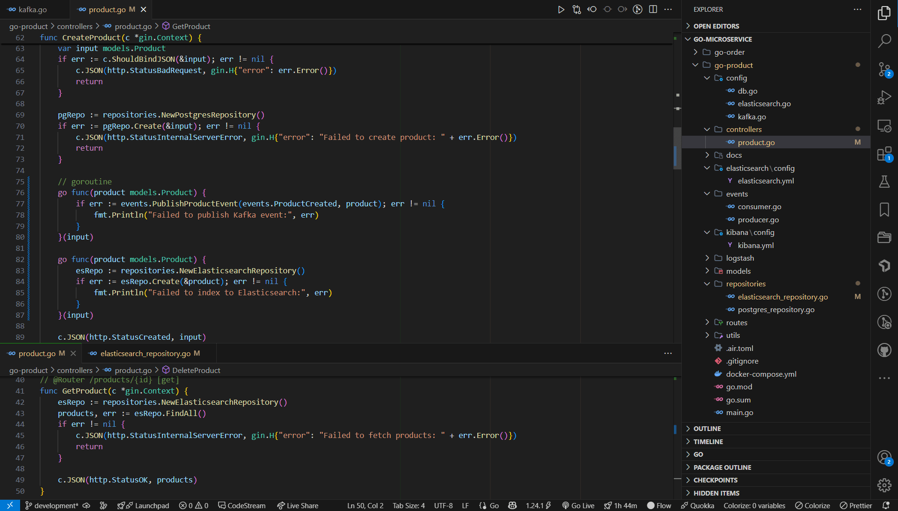Open the Run and Debug view
The height and width of the screenshot is (511, 898).
[x=884, y=97]
